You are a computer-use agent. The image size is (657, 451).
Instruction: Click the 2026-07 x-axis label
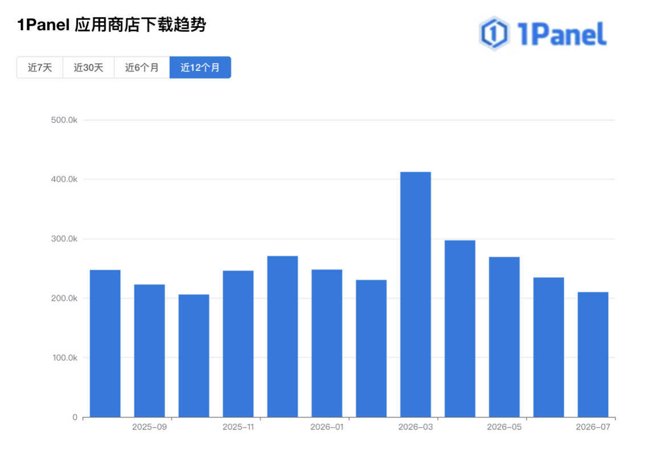[x=593, y=427]
